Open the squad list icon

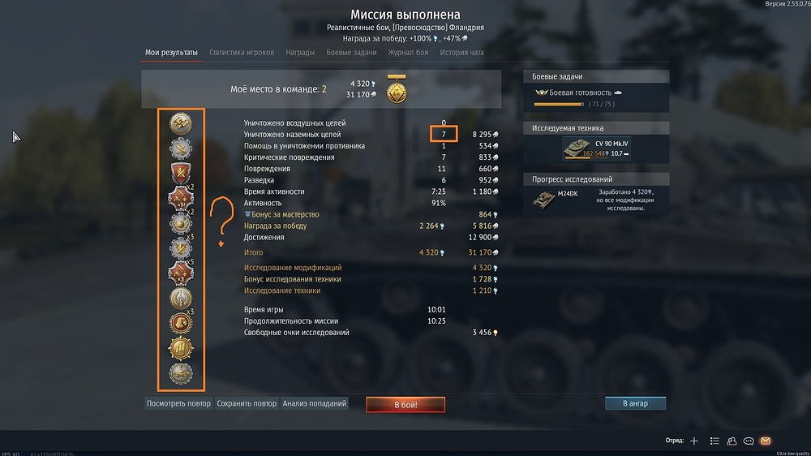click(x=714, y=441)
